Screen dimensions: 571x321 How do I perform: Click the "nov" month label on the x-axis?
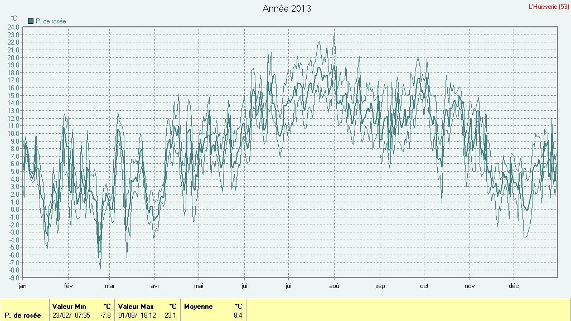click(470, 286)
